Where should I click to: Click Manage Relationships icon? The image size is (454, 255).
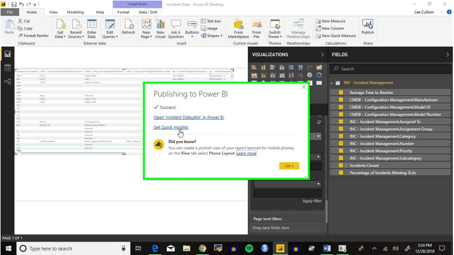click(299, 28)
